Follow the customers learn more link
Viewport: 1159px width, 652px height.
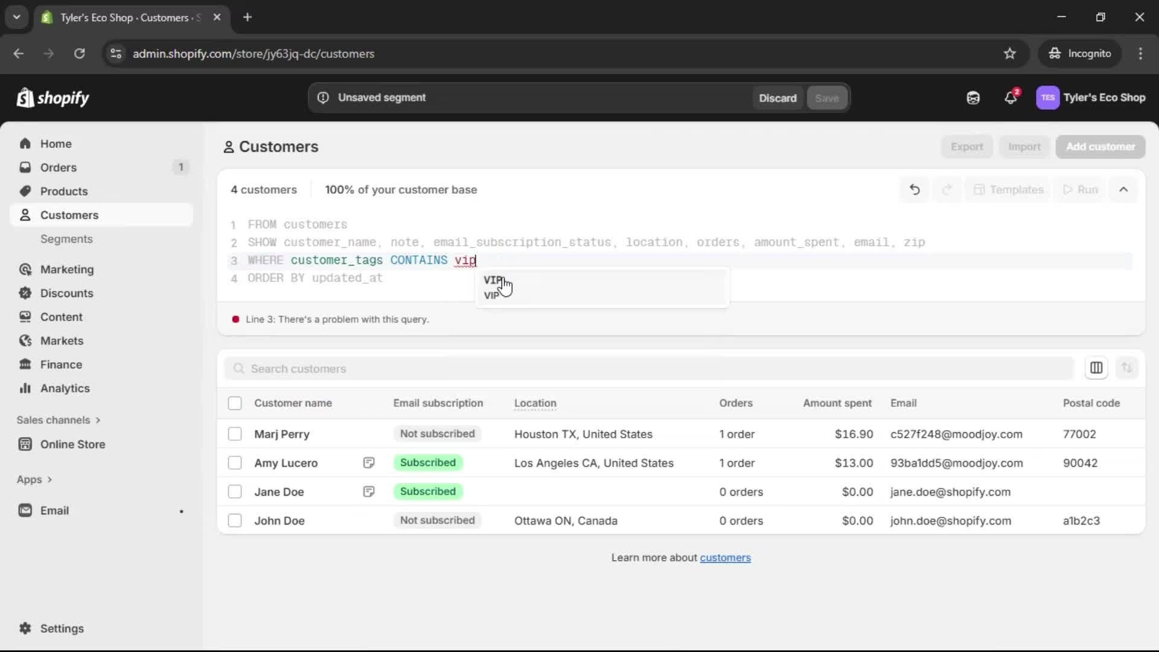pos(725,558)
